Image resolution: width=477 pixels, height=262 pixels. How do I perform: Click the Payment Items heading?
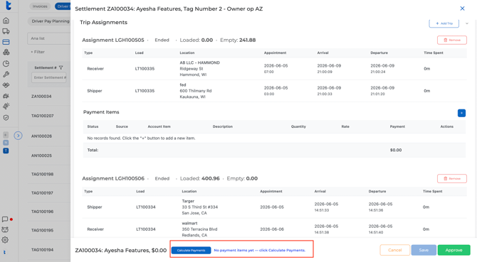coord(101,112)
